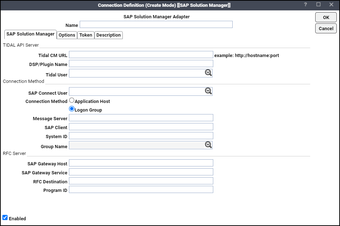Image resolution: width=340 pixels, height=226 pixels.
Task: Click the 'TIDAL API Server' section label
Action: point(21,45)
